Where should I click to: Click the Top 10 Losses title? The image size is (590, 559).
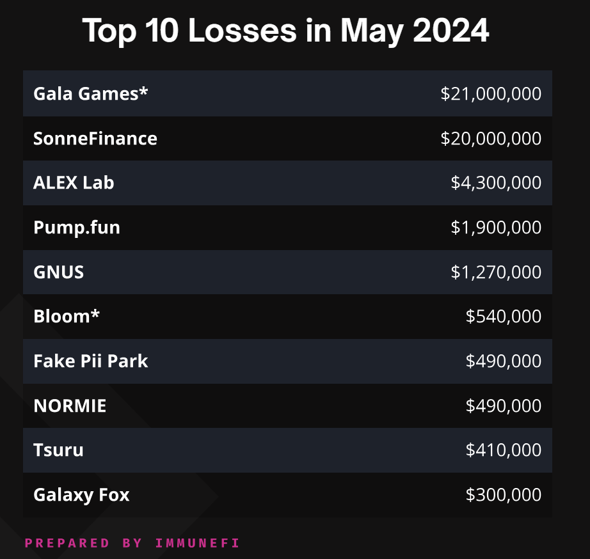coord(285,31)
